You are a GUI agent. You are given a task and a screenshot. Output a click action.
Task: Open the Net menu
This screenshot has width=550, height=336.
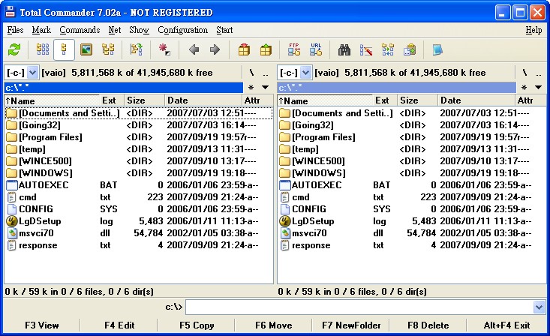(115, 30)
